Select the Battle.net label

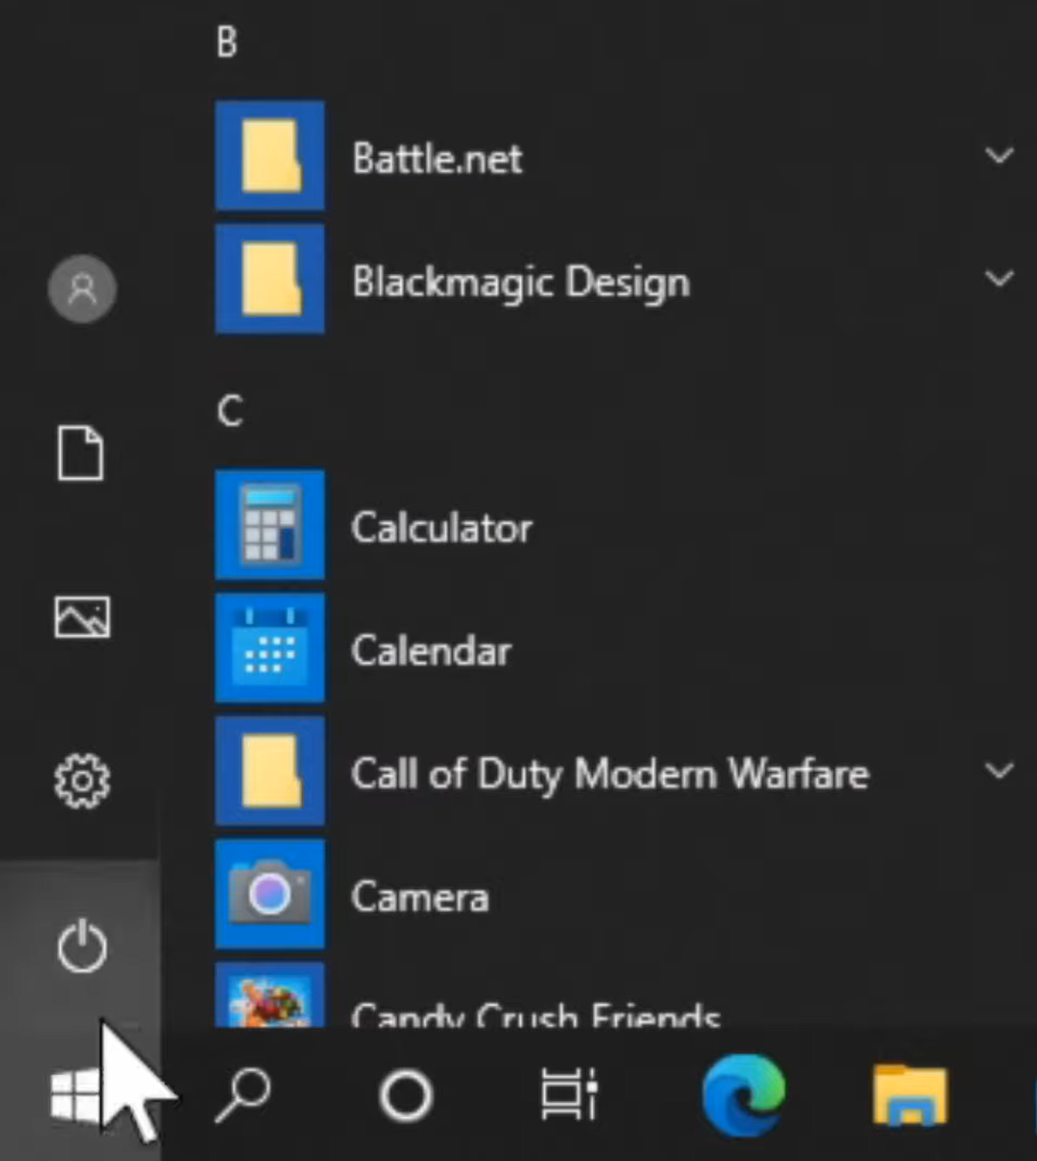(438, 158)
